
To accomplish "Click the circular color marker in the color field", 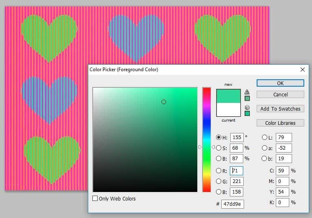I will [x=164, y=102].
